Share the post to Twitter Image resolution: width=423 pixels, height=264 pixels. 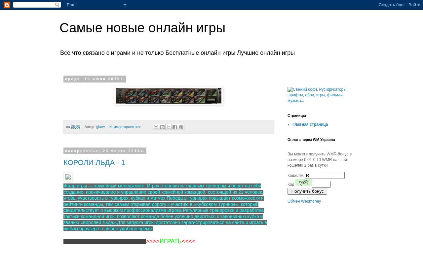pos(169,127)
